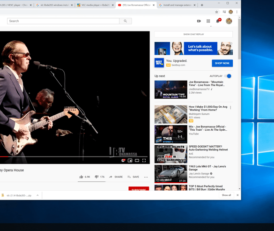Screen dimensions: 274x231
Task: Click the YouTube search magnifier button
Action: pos(126,21)
